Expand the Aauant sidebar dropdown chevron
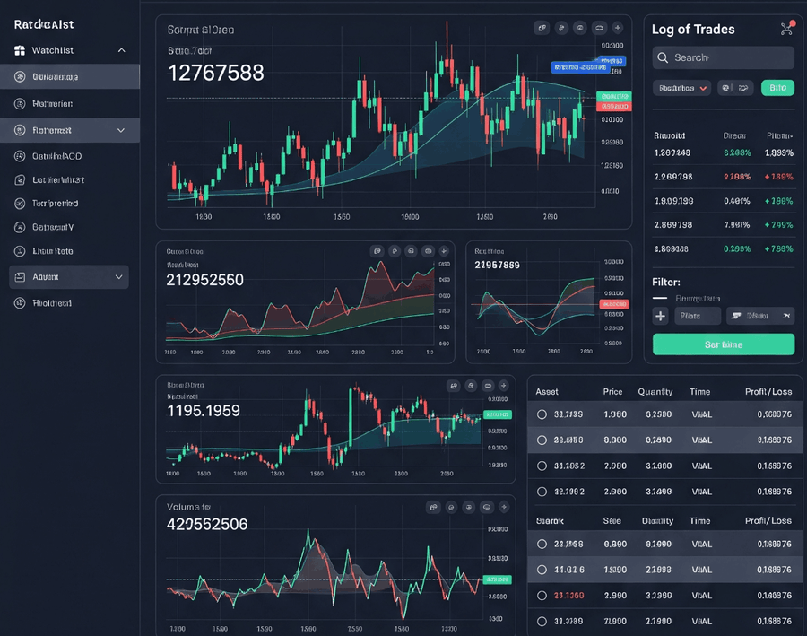 pyautogui.click(x=119, y=277)
